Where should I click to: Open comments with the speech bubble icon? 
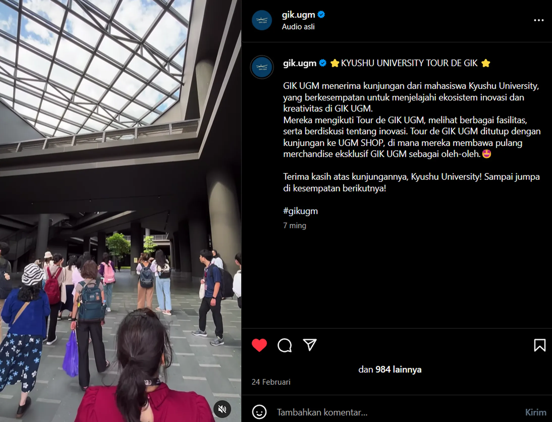pos(285,345)
